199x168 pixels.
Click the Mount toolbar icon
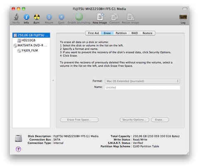(49, 17)
